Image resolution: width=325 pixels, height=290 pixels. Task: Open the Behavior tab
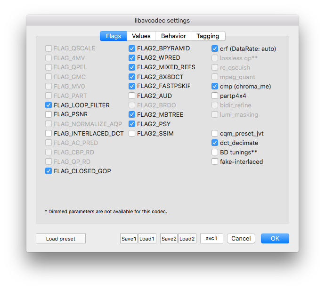[x=173, y=36]
